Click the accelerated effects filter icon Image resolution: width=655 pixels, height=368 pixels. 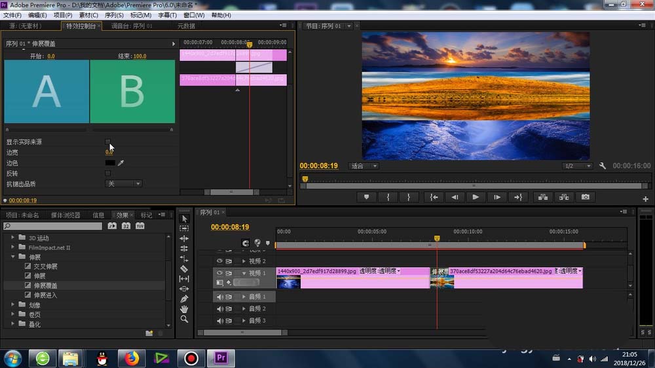[112, 226]
